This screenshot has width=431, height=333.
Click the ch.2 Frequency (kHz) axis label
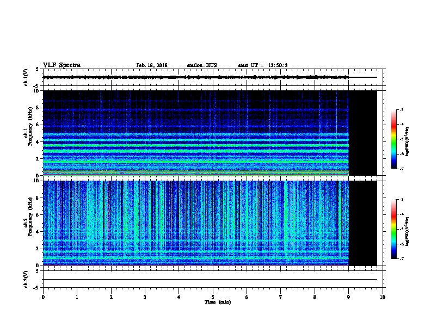click(28, 217)
